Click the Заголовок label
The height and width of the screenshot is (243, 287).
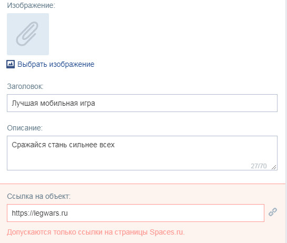click(25, 86)
